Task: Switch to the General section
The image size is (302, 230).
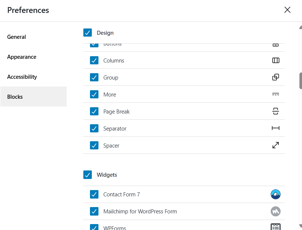Action: pyautogui.click(x=16, y=37)
